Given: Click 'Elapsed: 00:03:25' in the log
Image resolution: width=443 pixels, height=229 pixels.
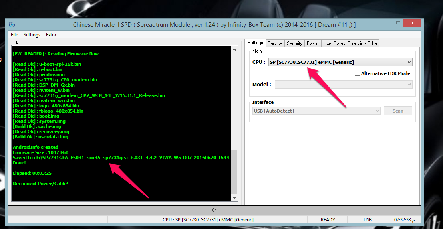Looking at the screenshot, I should pos(32,173).
